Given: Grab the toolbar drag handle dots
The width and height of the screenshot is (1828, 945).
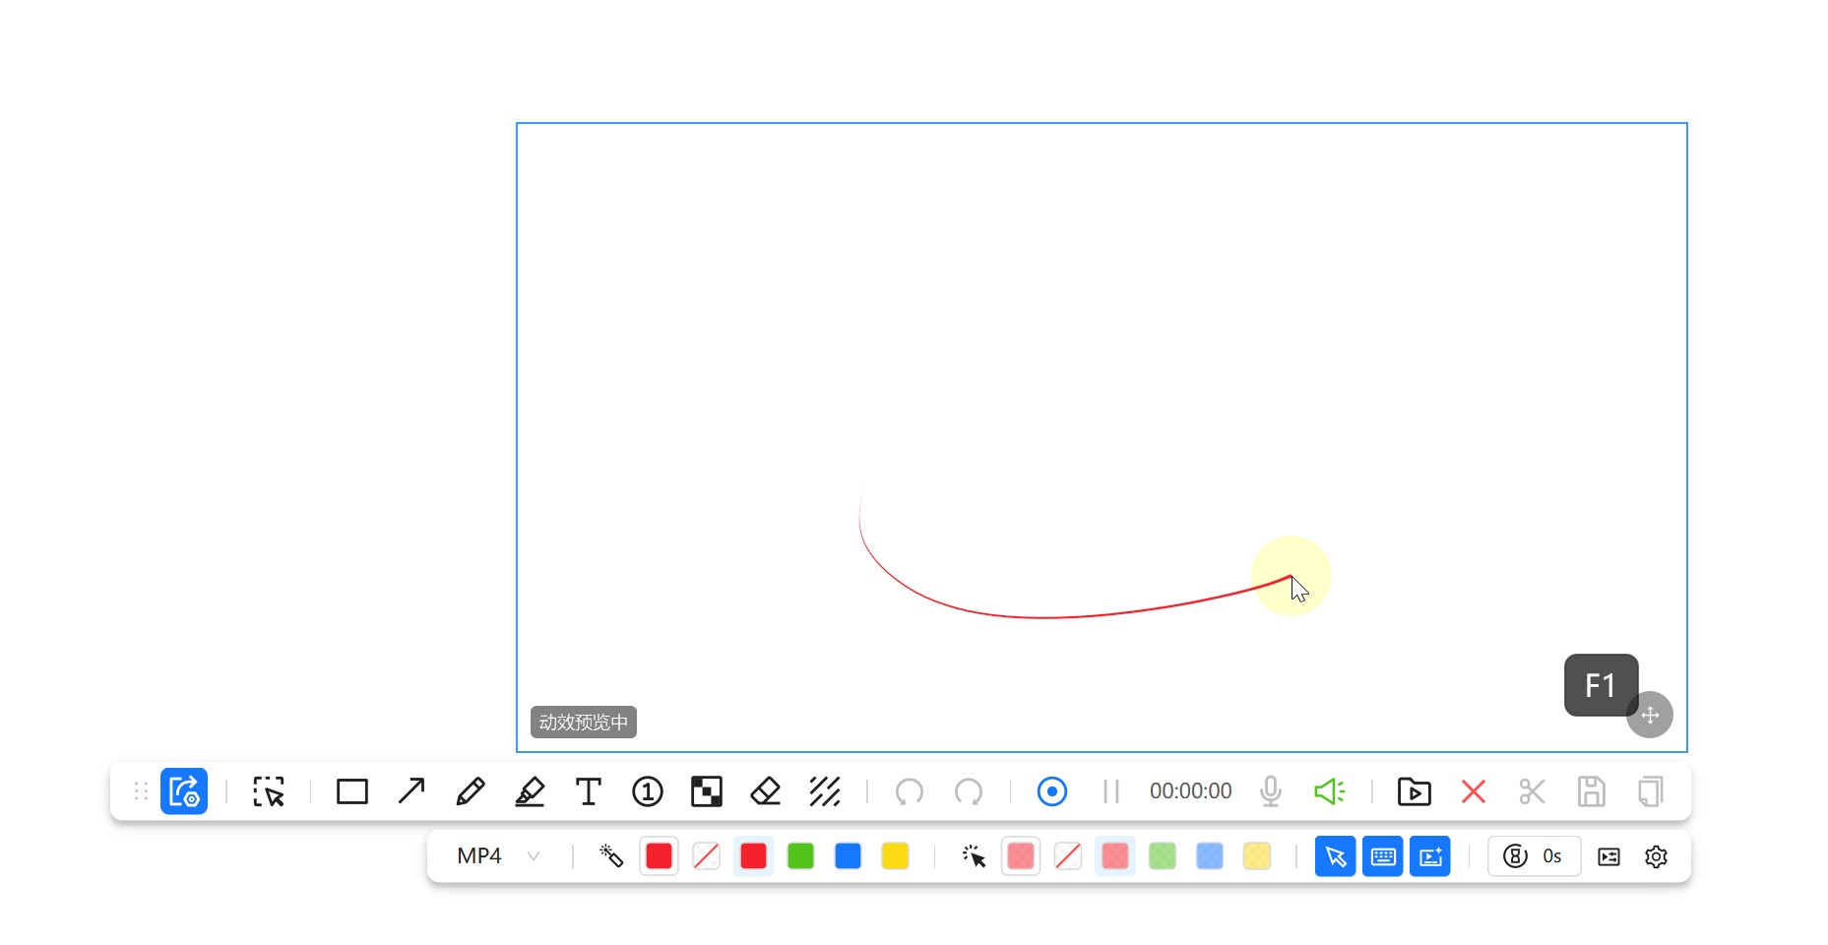Looking at the screenshot, I should (141, 791).
